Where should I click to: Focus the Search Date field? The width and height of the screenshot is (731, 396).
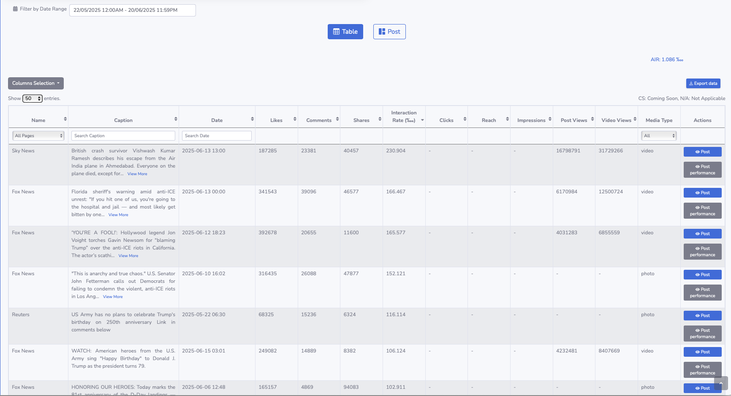point(217,136)
